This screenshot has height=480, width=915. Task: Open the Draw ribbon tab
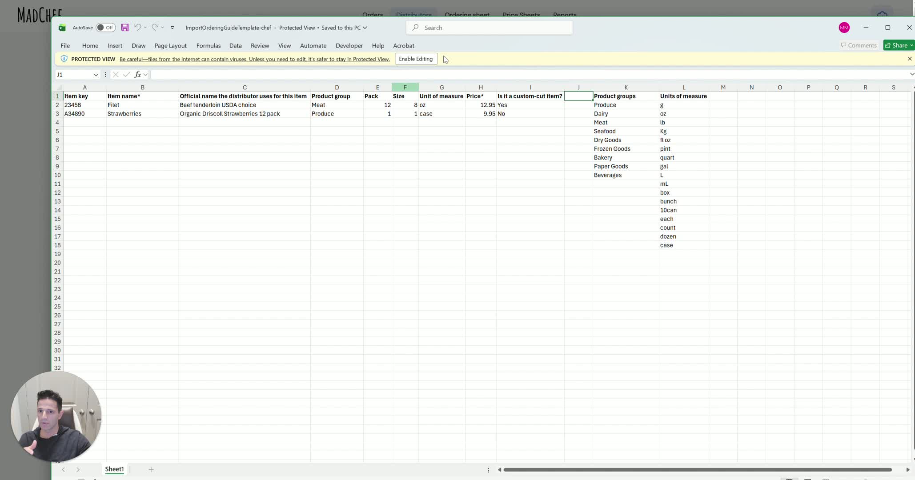click(139, 46)
